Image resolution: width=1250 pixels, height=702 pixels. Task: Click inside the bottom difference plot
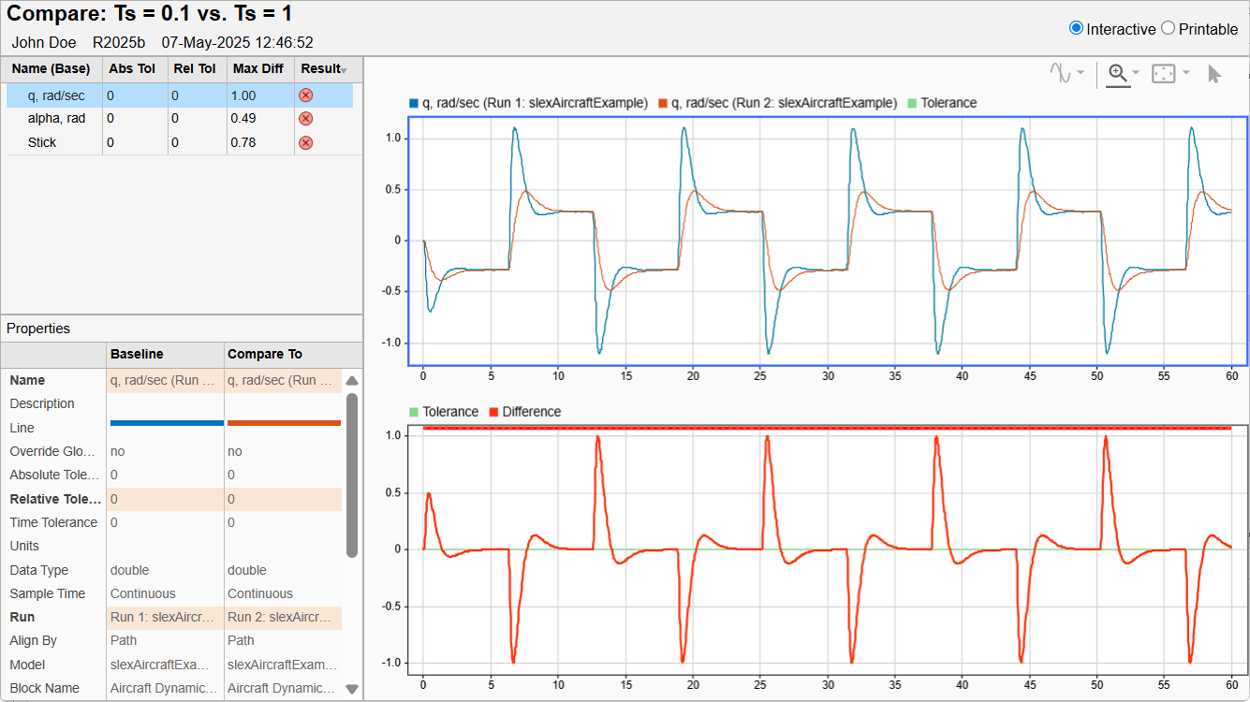(x=828, y=548)
